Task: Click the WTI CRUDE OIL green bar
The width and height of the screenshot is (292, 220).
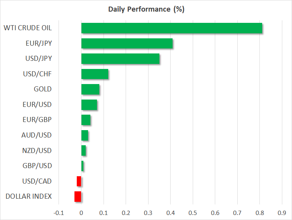Action: pos(171,28)
